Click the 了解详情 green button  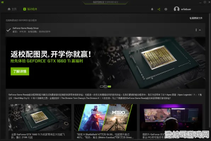[x=20, y=71]
